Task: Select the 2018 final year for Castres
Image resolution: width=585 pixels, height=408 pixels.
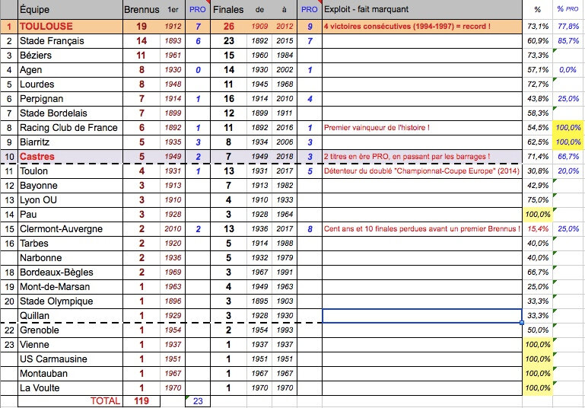Action: coord(285,157)
